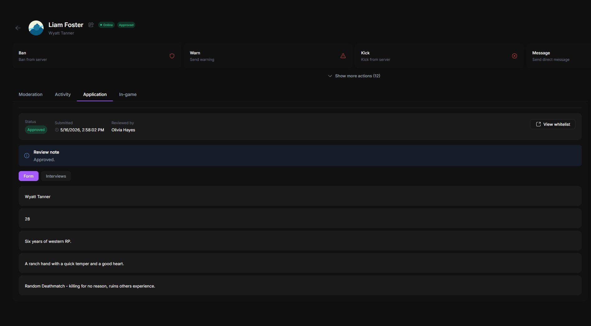Switch to the In-game tab

(x=128, y=94)
